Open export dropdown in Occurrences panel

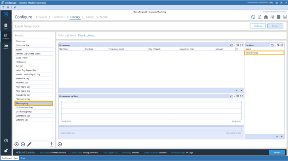click(x=232, y=45)
